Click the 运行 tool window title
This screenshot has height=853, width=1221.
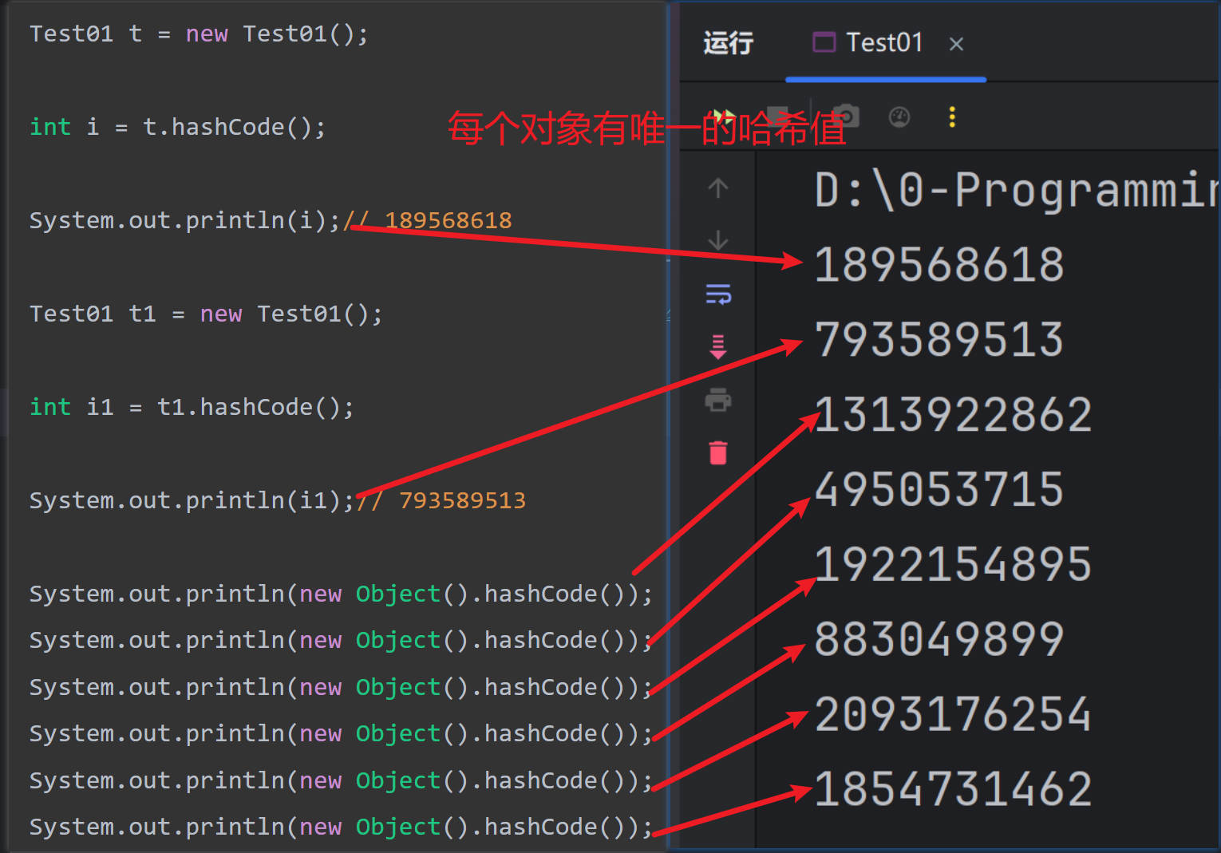coord(728,42)
